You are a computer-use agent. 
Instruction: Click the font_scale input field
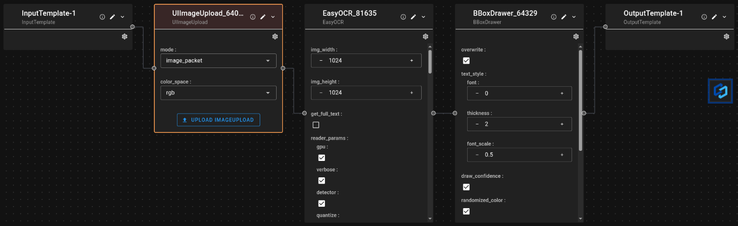click(519, 155)
